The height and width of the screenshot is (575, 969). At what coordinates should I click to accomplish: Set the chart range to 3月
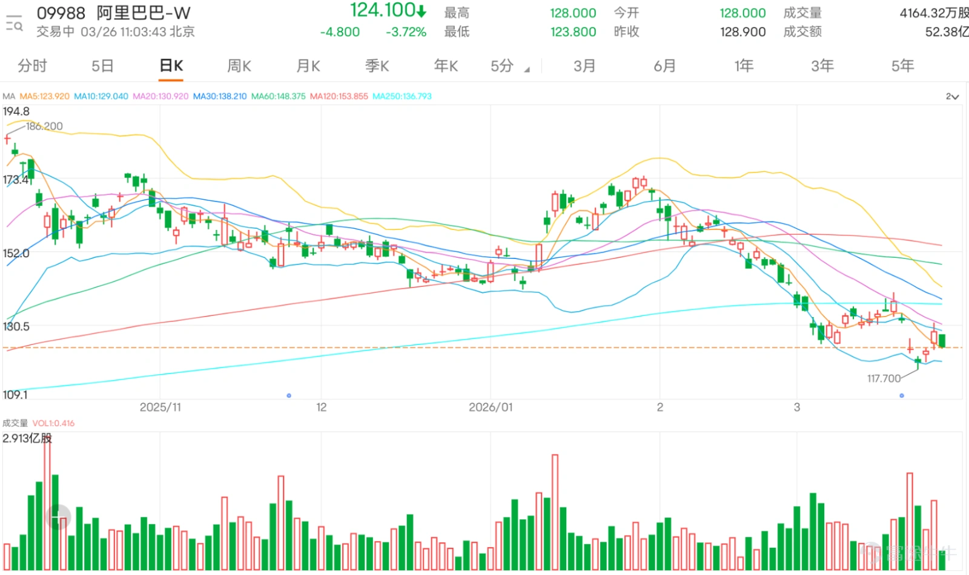(x=584, y=65)
